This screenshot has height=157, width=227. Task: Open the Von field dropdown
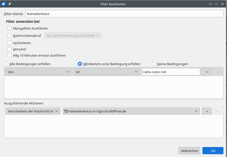tap(38, 72)
